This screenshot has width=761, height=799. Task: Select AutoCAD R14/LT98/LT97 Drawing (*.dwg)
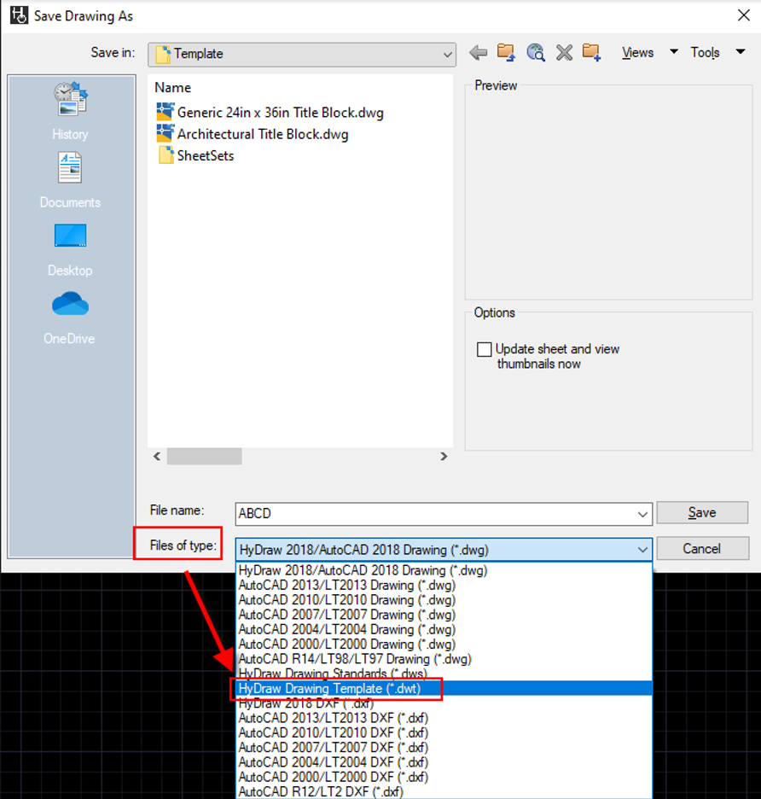pyautogui.click(x=444, y=659)
